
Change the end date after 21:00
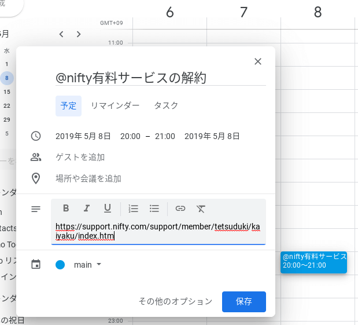click(212, 136)
